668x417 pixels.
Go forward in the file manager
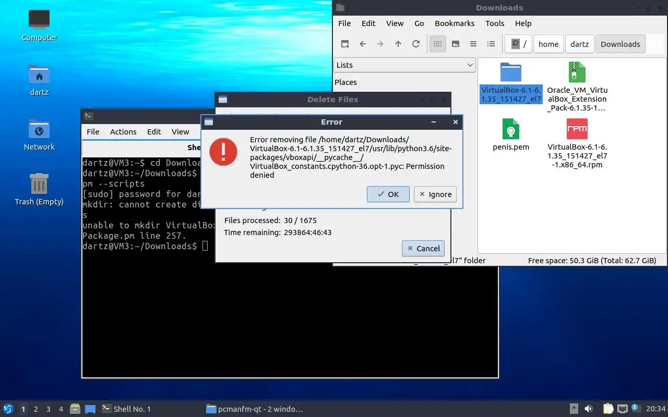tap(380, 44)
